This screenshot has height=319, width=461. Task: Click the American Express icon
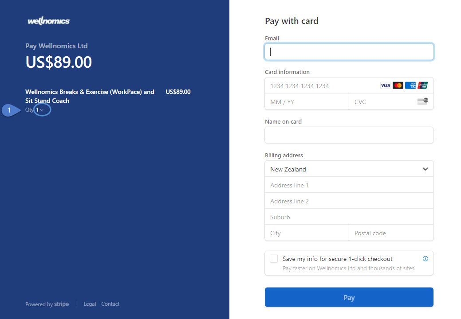[410, 86]
